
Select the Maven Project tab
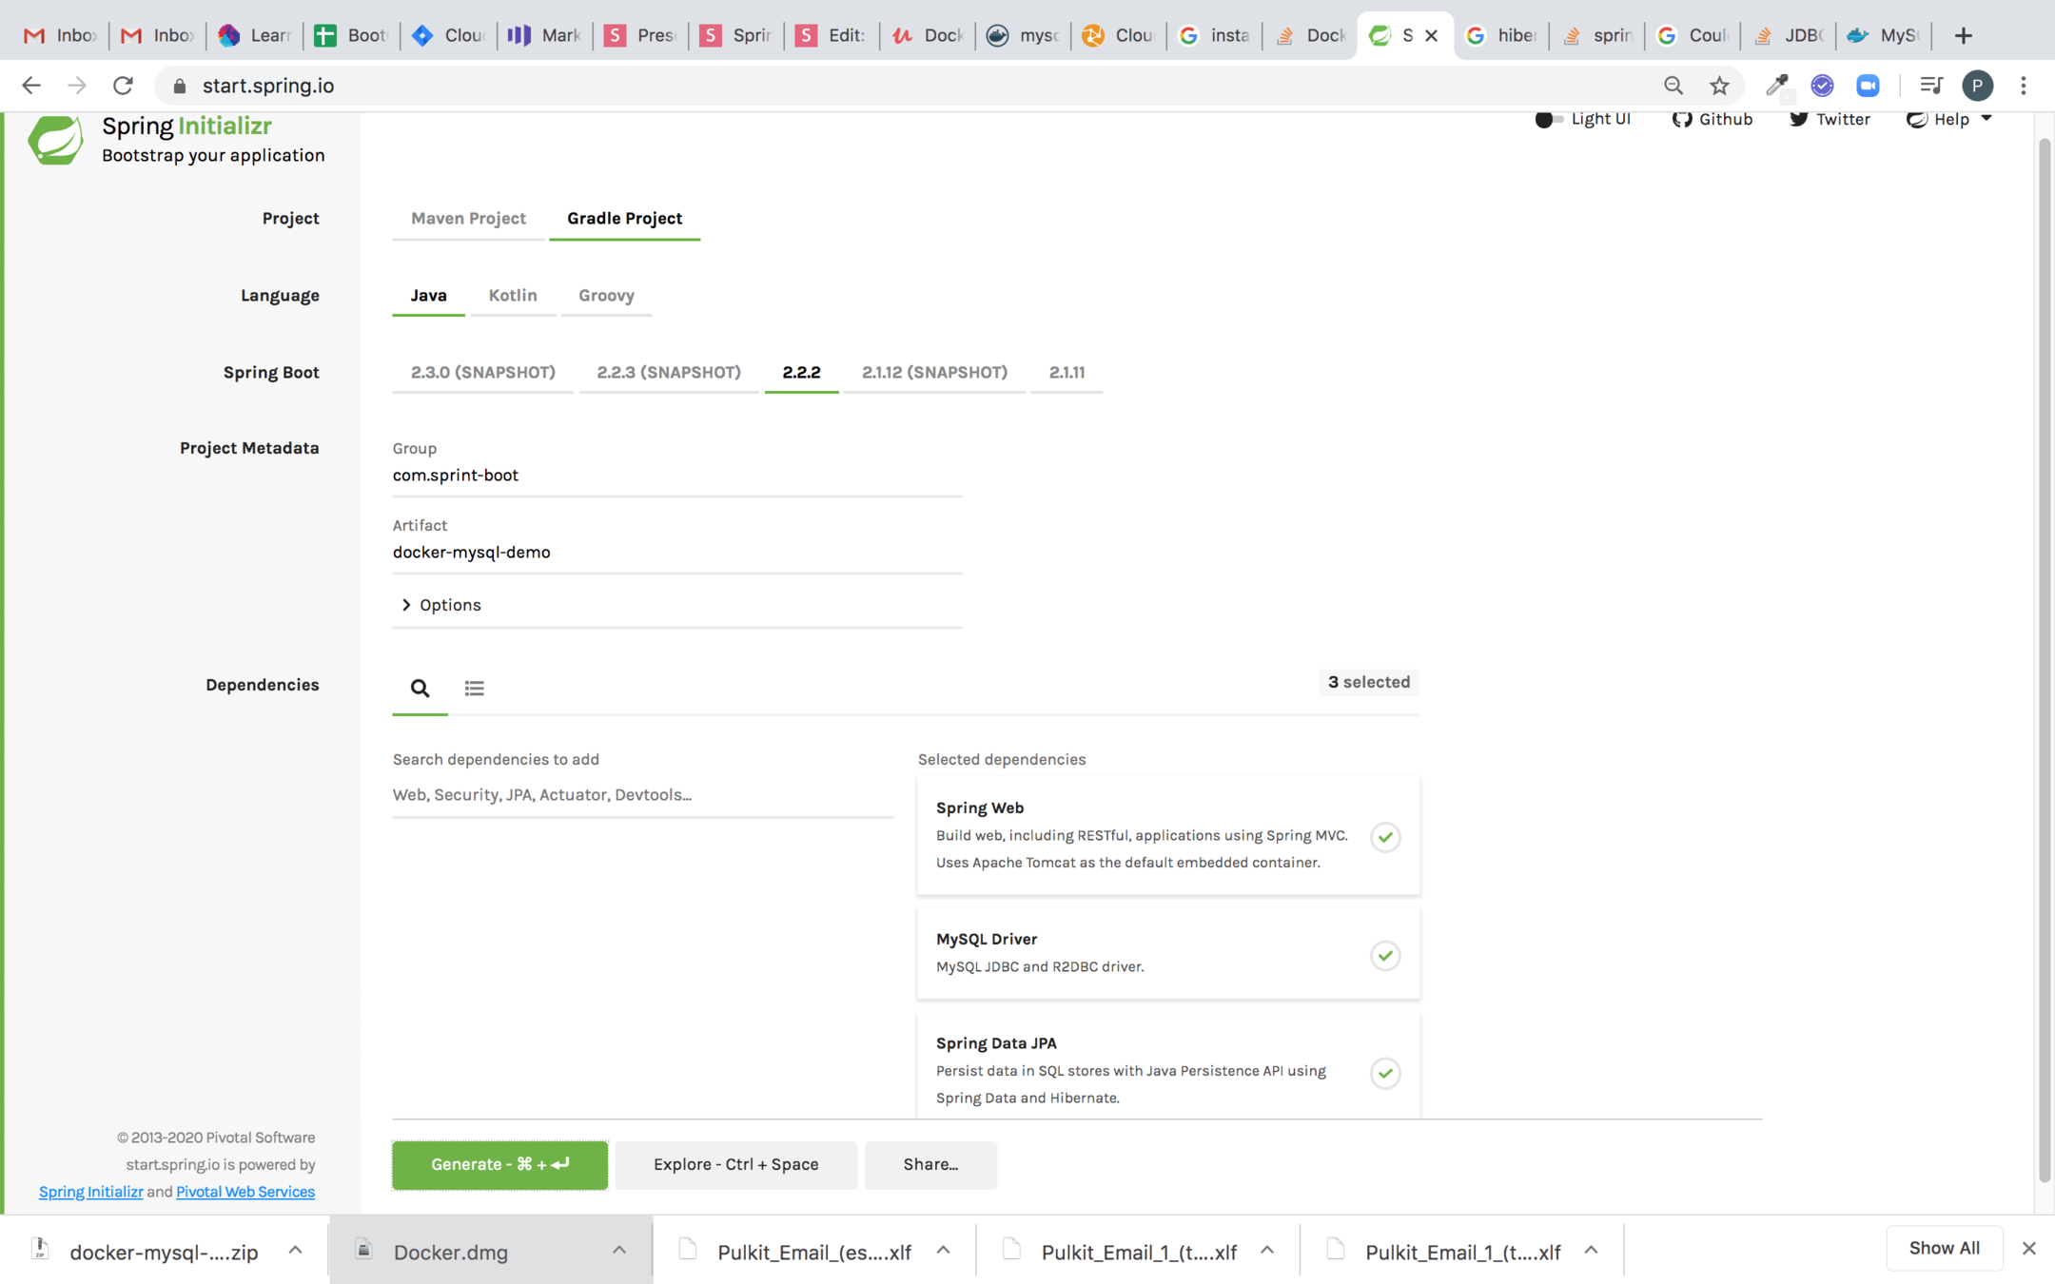point(468,218)
